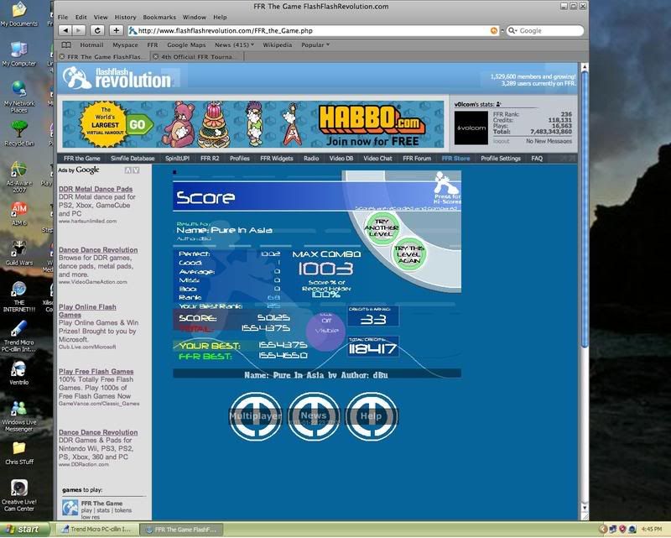Screen dimensions: 671x538
Task: Open the Google Maps bookmark
Action: pyautogui.click(x=186, y=45)
